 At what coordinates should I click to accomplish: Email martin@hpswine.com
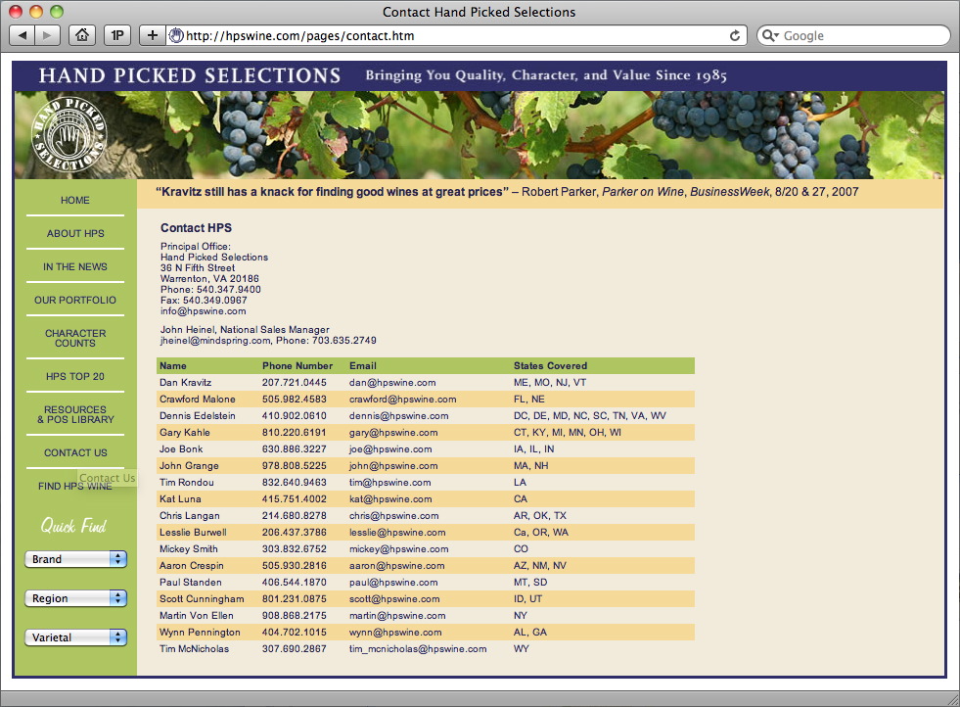[x=397, y=616]
